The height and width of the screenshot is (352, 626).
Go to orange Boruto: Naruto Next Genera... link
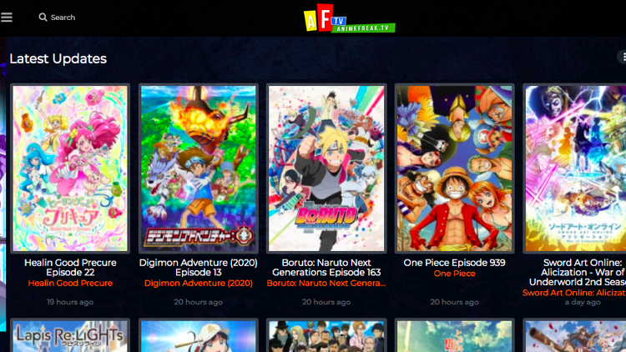point(326,283)
